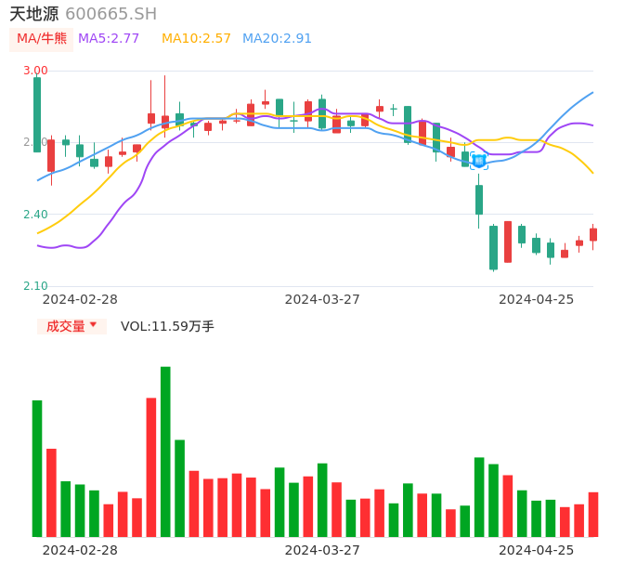
Task: Click the 成交量 dropdown arrow
Action: coord(93,325)
